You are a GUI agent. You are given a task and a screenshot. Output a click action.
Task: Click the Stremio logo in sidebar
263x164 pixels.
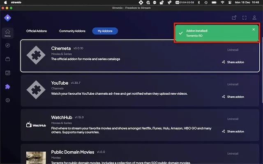[7, 18]
